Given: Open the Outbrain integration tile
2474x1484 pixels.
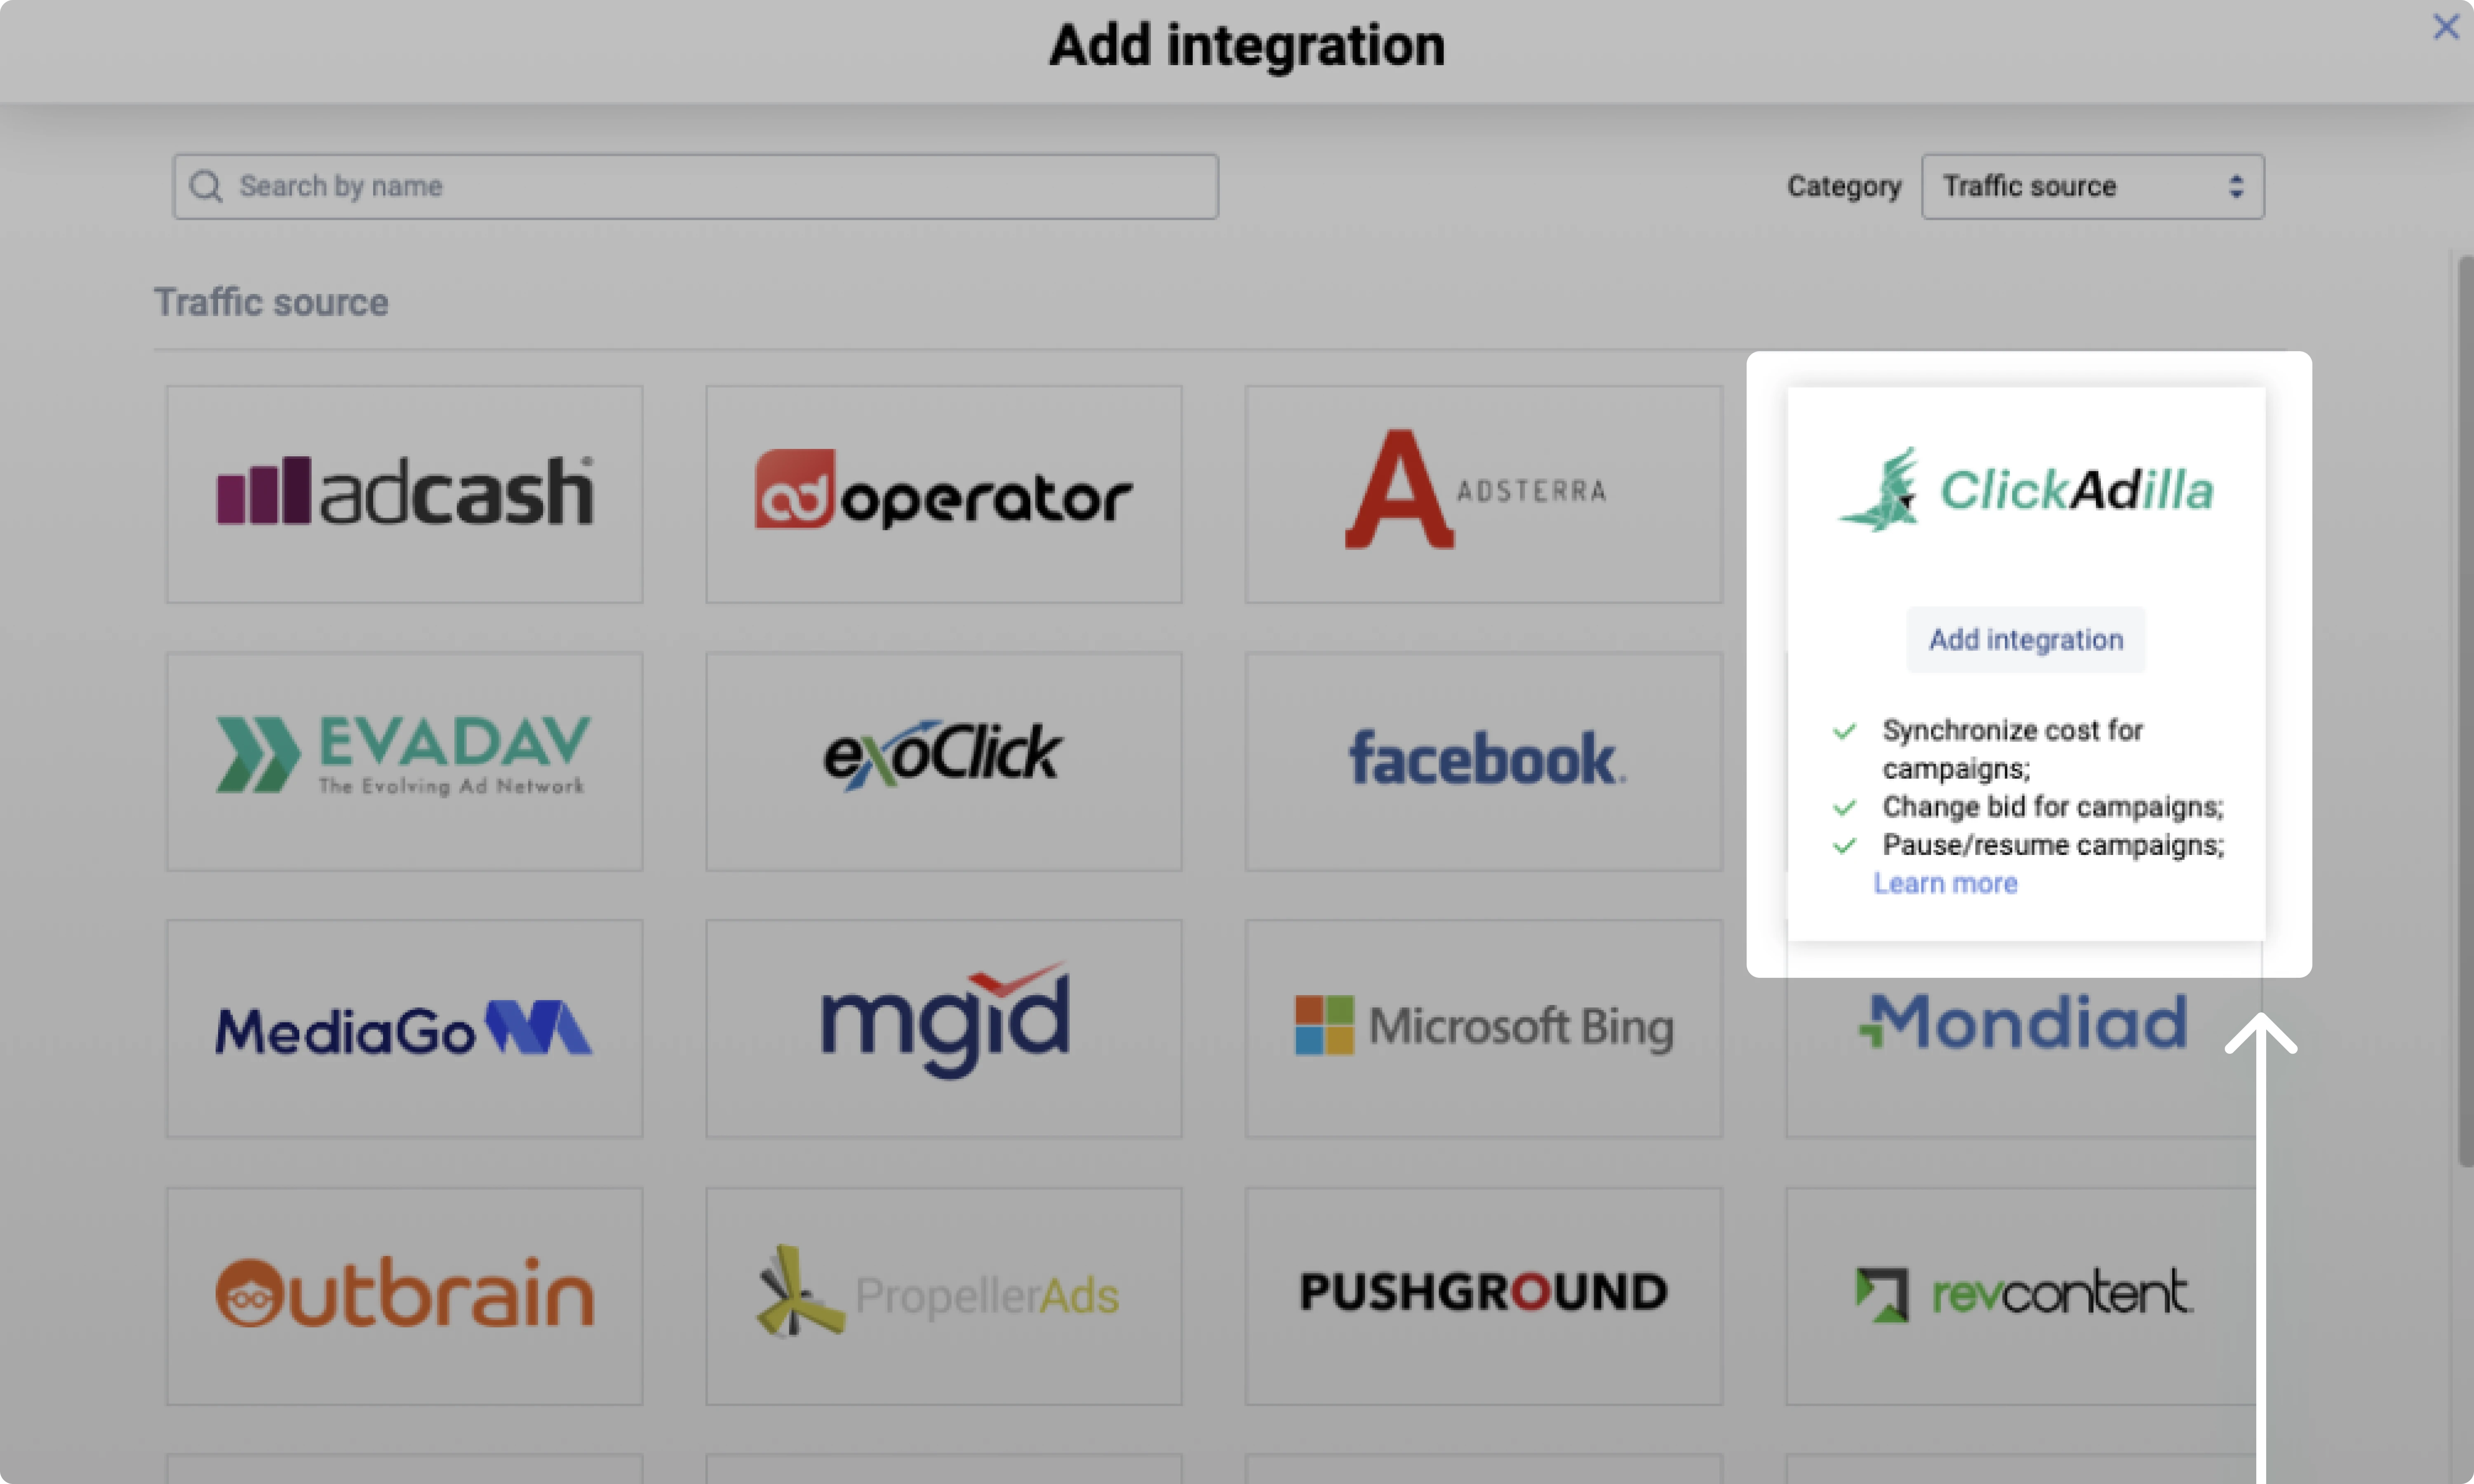Looking at the screenshot, I should click(x=404, y=1295).
